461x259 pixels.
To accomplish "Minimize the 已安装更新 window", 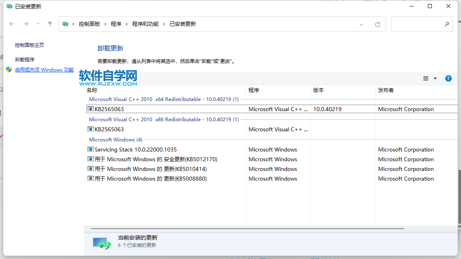I will pyautogui.click(x=412, y=6).
